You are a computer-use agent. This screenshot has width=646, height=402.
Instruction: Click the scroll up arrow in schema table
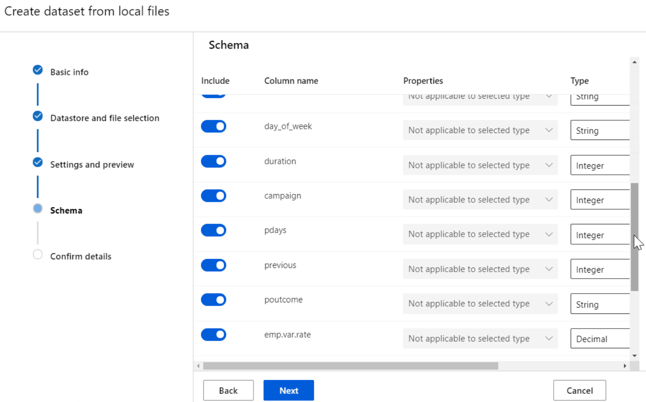pos(635,62)
